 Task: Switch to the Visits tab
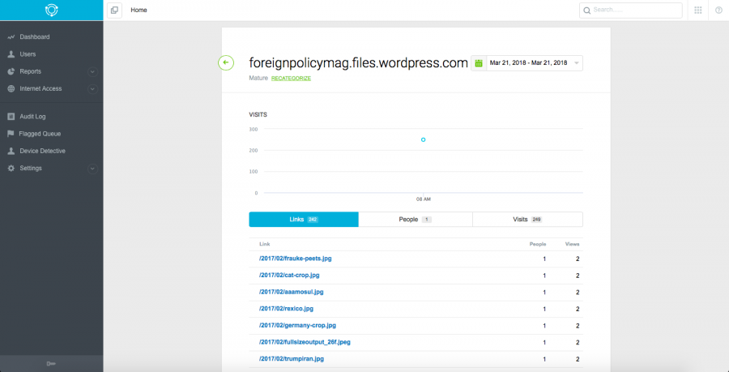tap(527, 220)
